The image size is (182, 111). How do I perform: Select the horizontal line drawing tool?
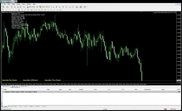tap(13, 10)
